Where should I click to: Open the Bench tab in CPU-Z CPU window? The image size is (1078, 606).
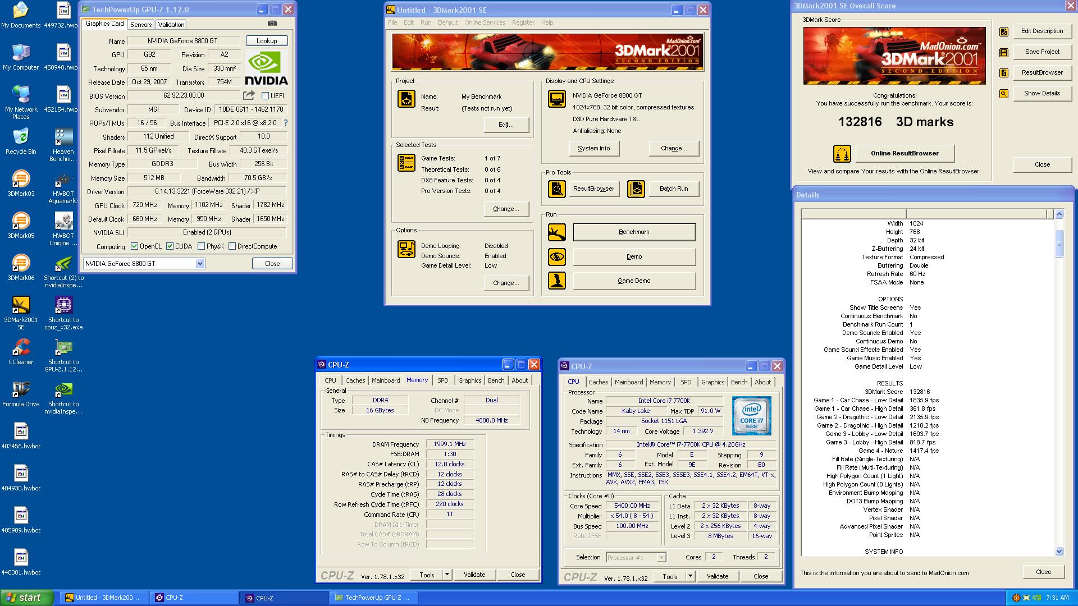coord(739,382)
